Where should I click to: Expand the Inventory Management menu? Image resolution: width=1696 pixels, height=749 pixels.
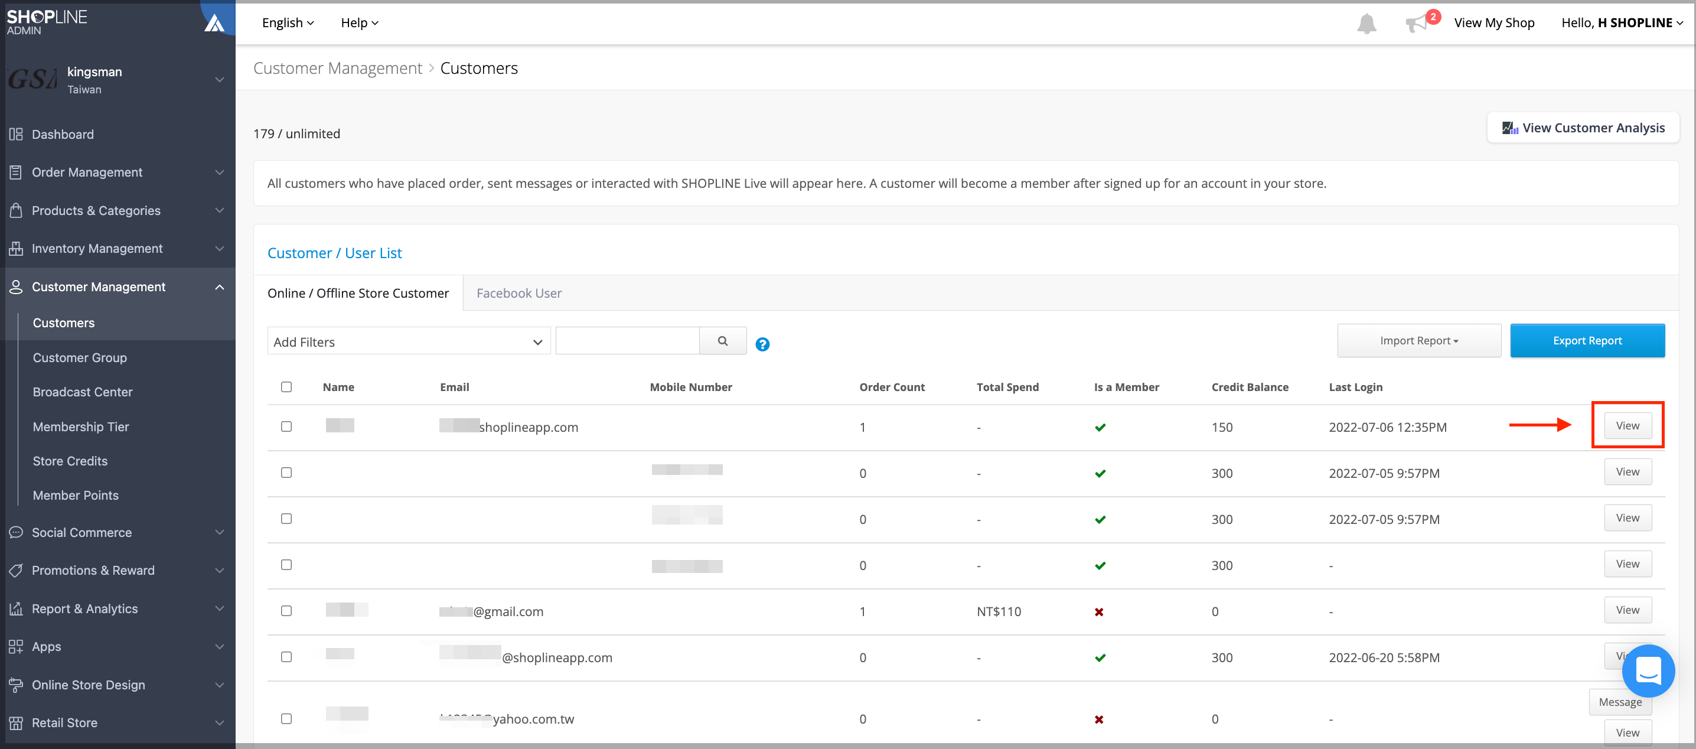(x=220, y=248)
